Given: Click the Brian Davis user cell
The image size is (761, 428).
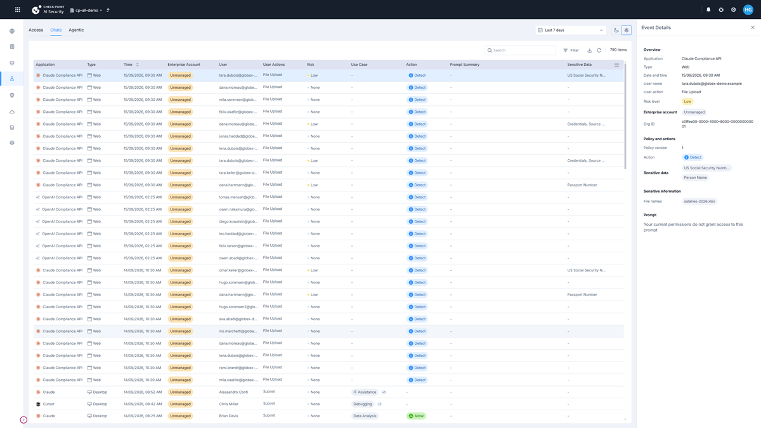Looking at the screenshot, I should click(x=229, y=416).
